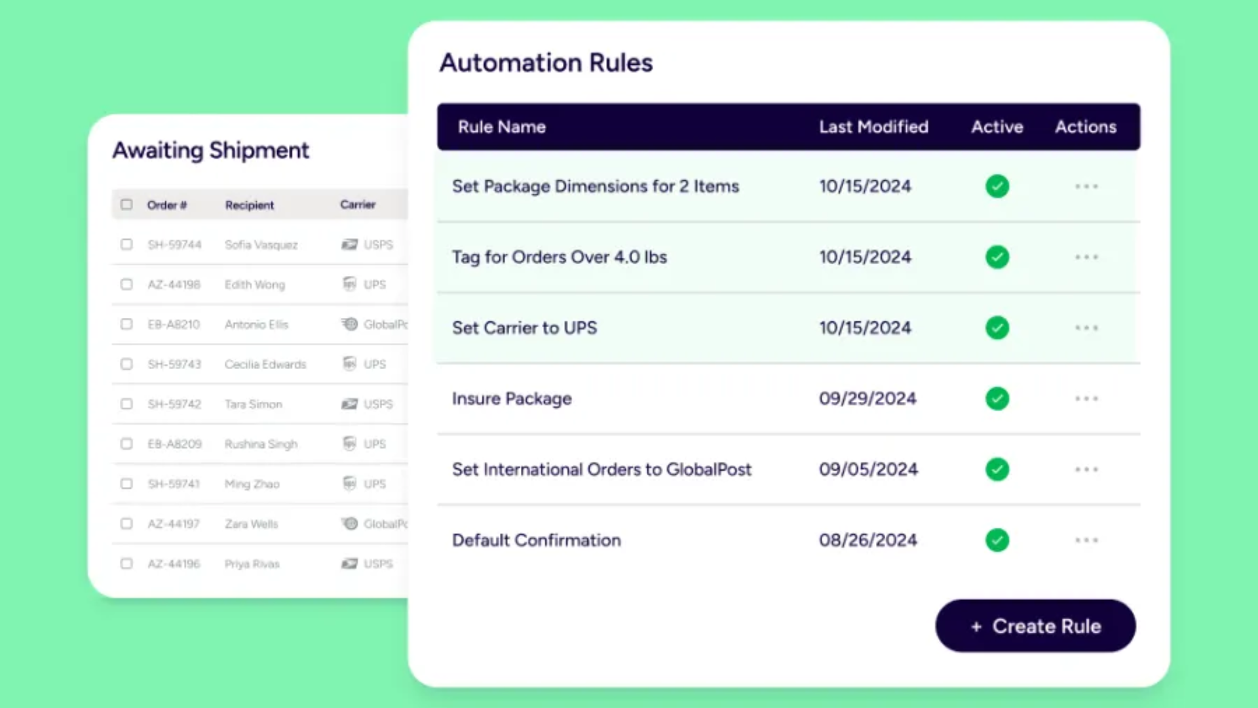The height and width of the screenshot is (708, 1258).
Task: Click date 09/05/2024 in GlobalPost rule row
Action: (x=868, y=469)
